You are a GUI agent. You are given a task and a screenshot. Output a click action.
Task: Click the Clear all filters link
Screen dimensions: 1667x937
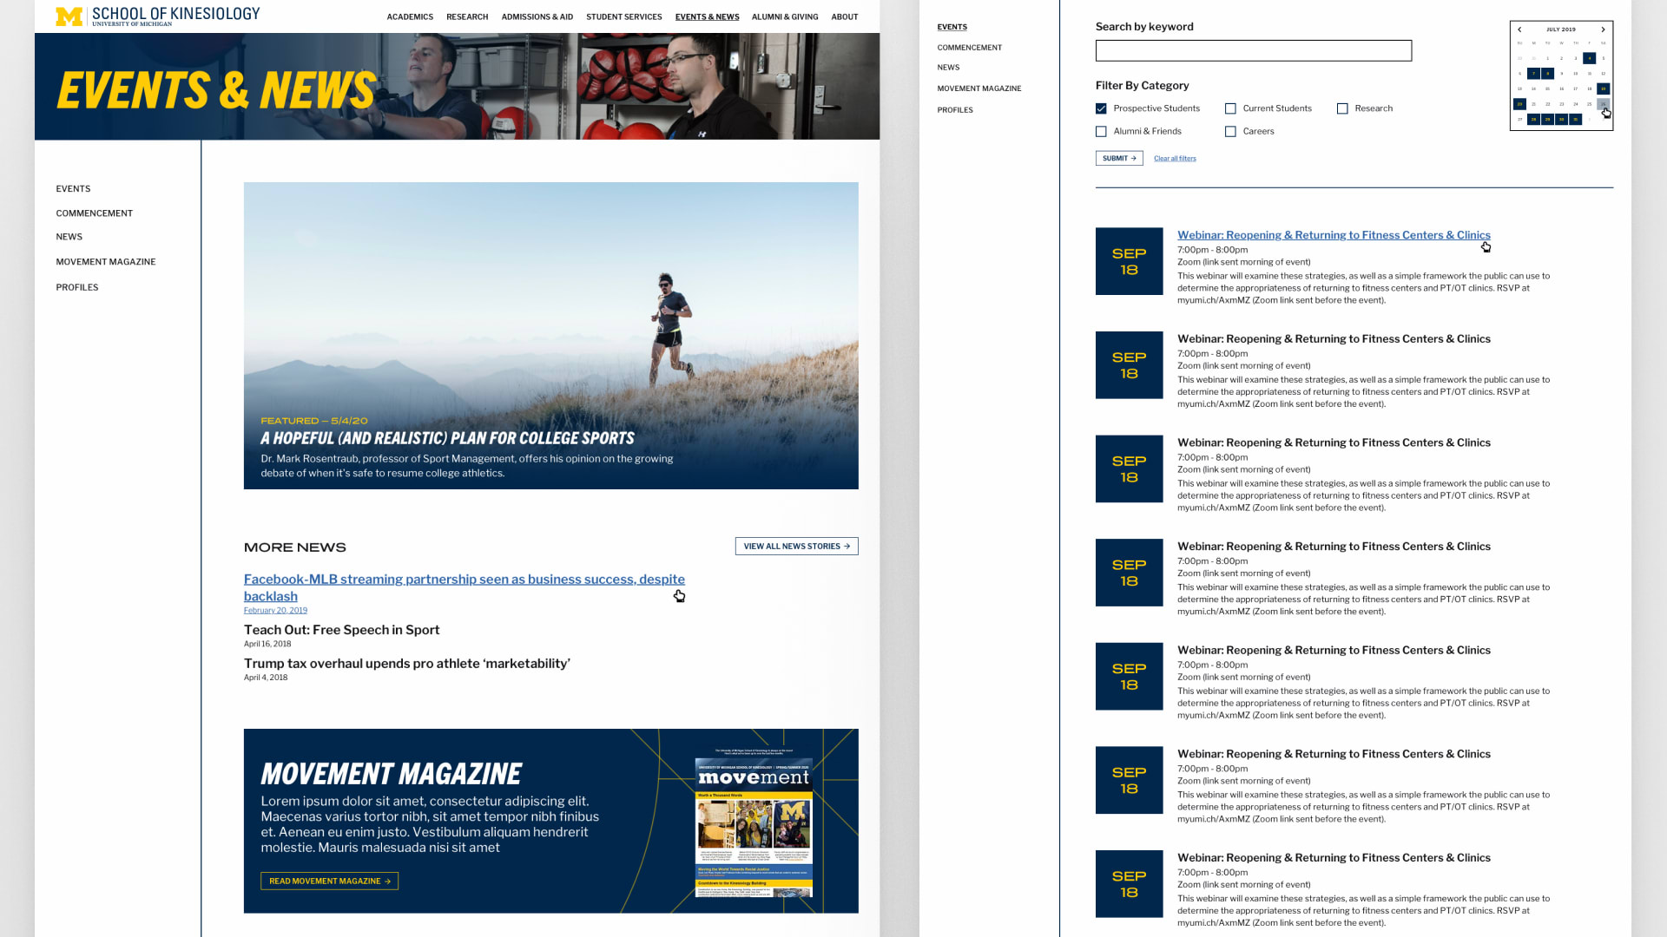click(x=1175, y=159)
